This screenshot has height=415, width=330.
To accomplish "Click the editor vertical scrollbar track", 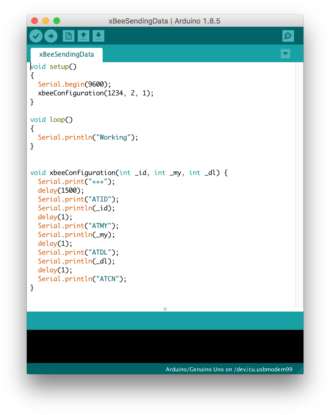I will tap(299, 184).
